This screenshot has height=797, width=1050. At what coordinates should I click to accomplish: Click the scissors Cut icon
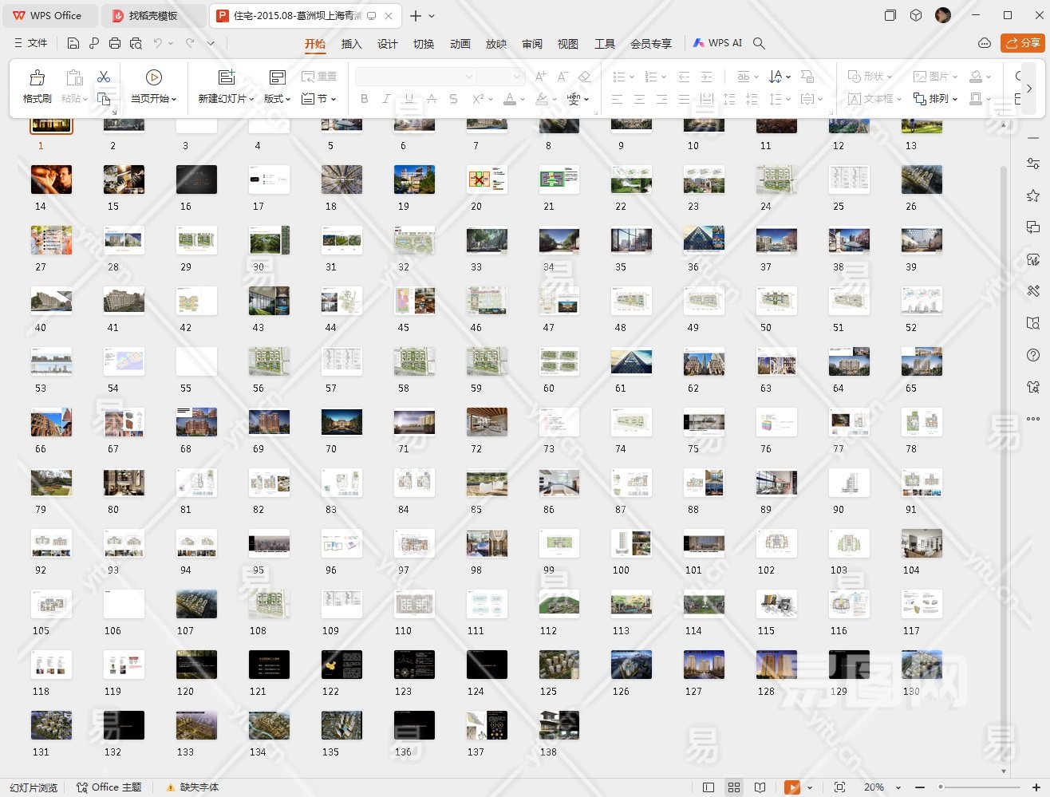pos(104,77)
